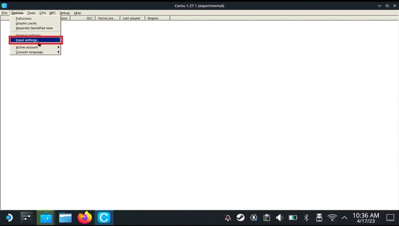Open system settings sliders icon in taskbar
This screenshot has width=399, height=226.
pos(27,218)
